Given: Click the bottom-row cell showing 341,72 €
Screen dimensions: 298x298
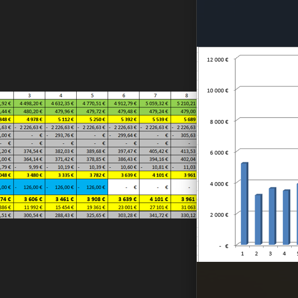Looking at the screenshot, I should [x=155, y=215].
